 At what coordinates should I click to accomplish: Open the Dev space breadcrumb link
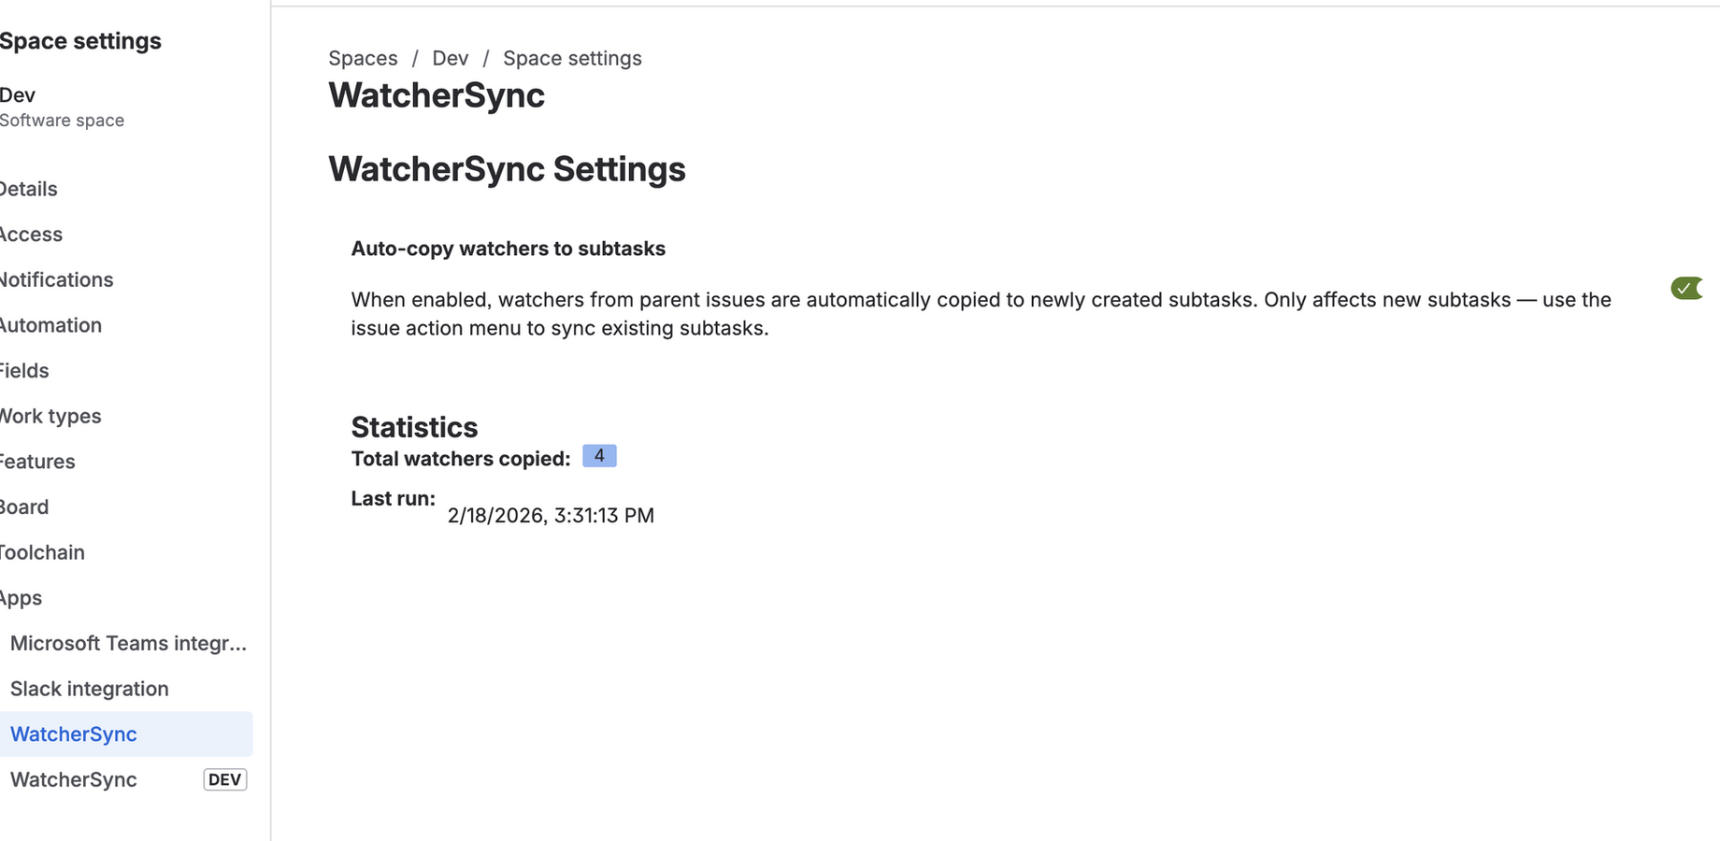(450, 58)
